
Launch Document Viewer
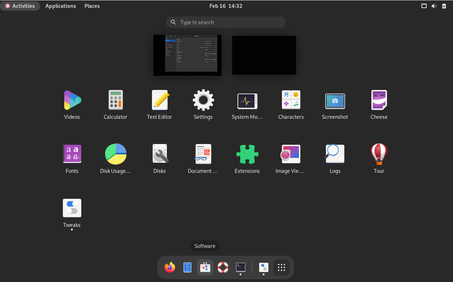203,154
